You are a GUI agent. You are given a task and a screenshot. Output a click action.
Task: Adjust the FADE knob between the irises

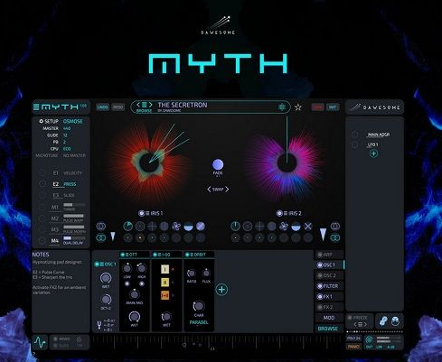[218, 164]
